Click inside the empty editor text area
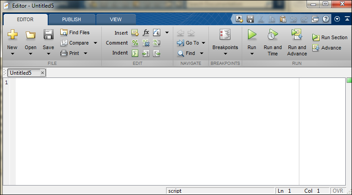Image resolution: width=352 pixels, height=195 pixels. (x=157, y=132)
